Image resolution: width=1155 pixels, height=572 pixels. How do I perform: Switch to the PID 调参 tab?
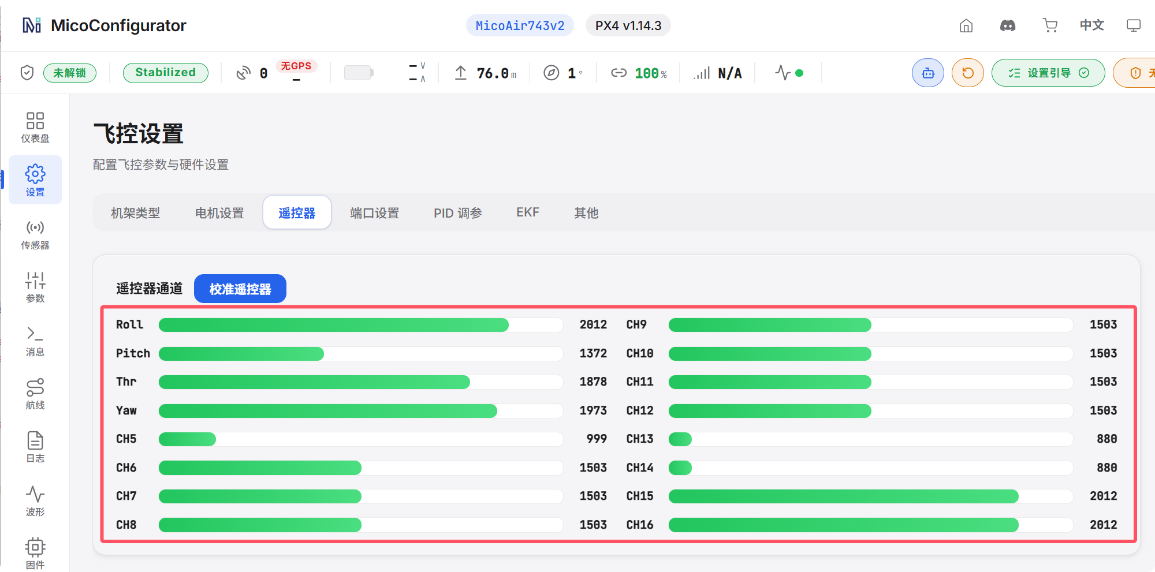(458, 213)
